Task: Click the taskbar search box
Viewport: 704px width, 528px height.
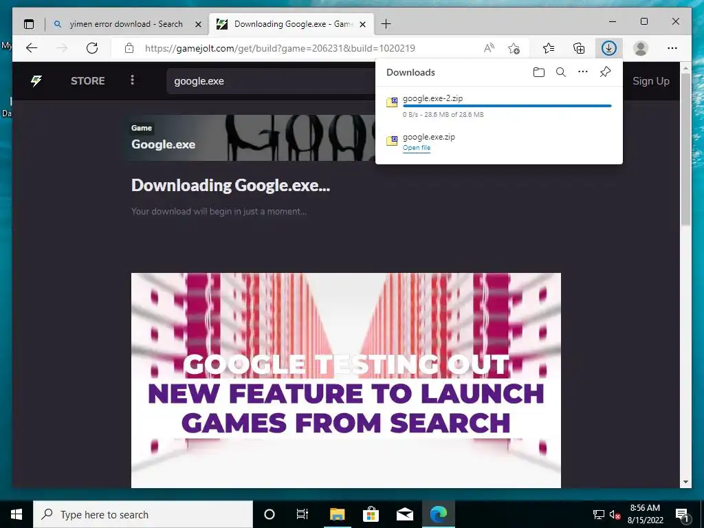Action: coord(143,514)
